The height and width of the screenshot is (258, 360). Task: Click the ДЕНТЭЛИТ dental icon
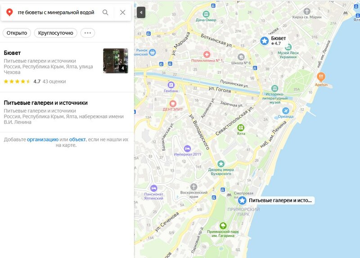tap(171, 103)
